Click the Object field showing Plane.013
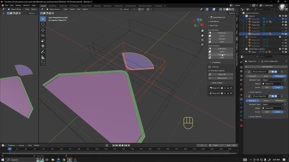The height and width of the screenshot is (162, 289). 272,84
